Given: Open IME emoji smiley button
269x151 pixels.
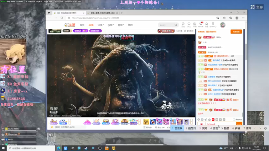Looking at the screenshot, I should (x=265, y=128).
